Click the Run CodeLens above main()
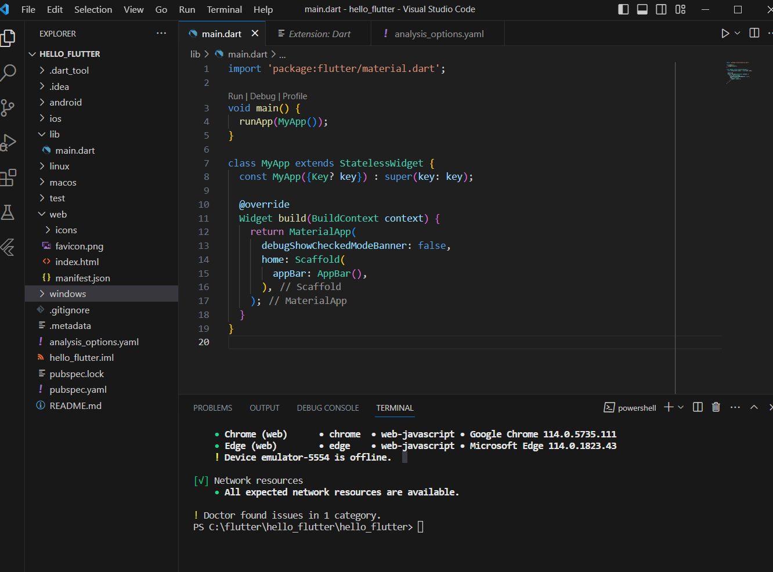 click(x=235, y=96)
